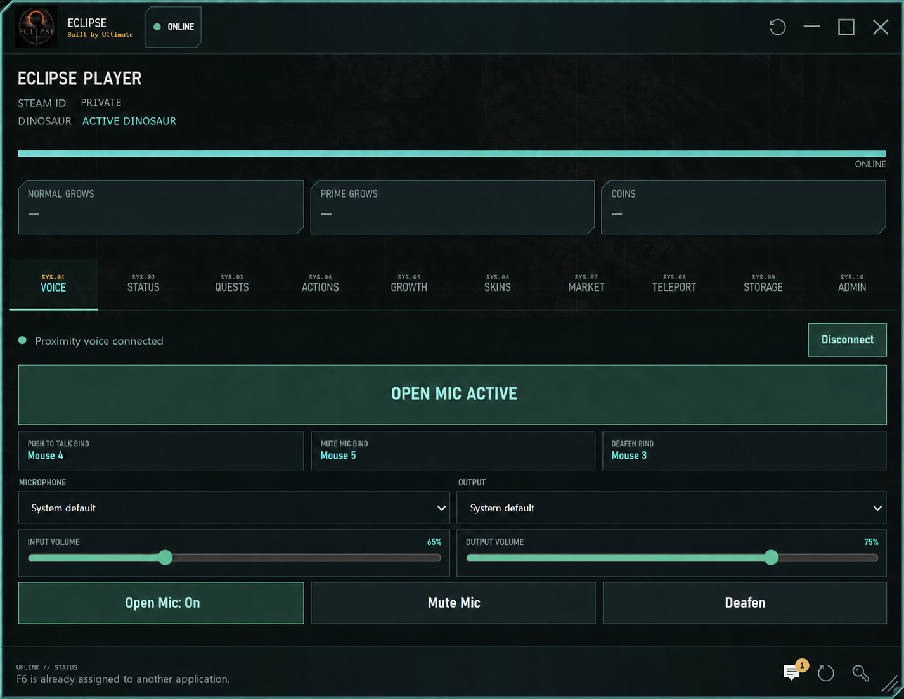Click the F6 already assigned status message
The height and width of the screenshot is (699, 904).
point(123,679)
